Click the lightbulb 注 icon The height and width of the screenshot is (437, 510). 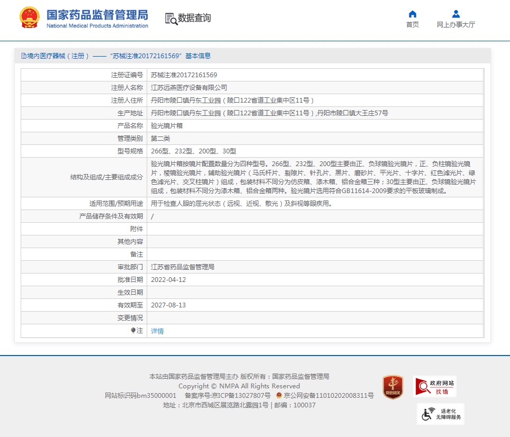coord(133,331)
